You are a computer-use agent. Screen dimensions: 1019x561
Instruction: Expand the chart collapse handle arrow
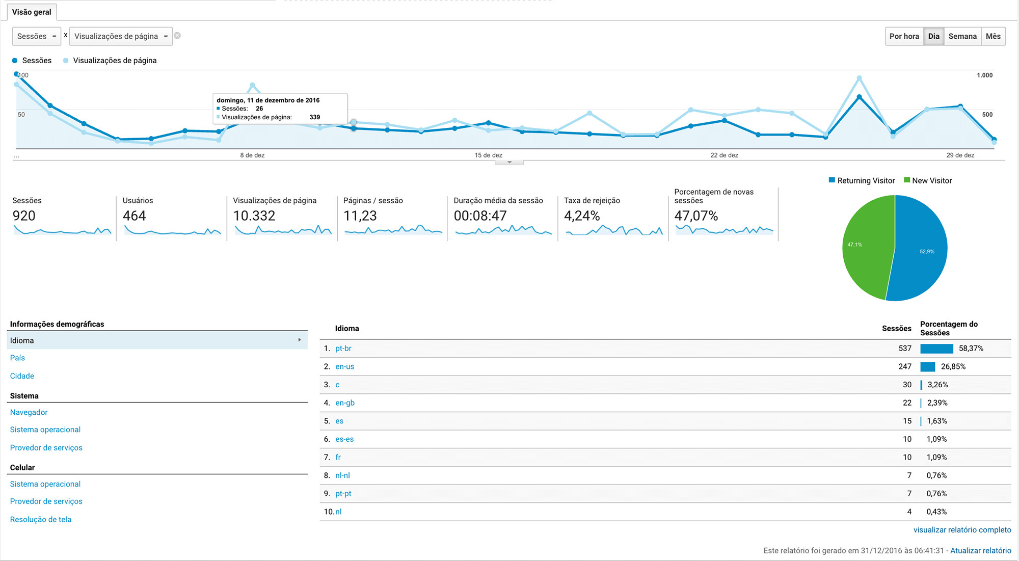(x=509, y=163)
